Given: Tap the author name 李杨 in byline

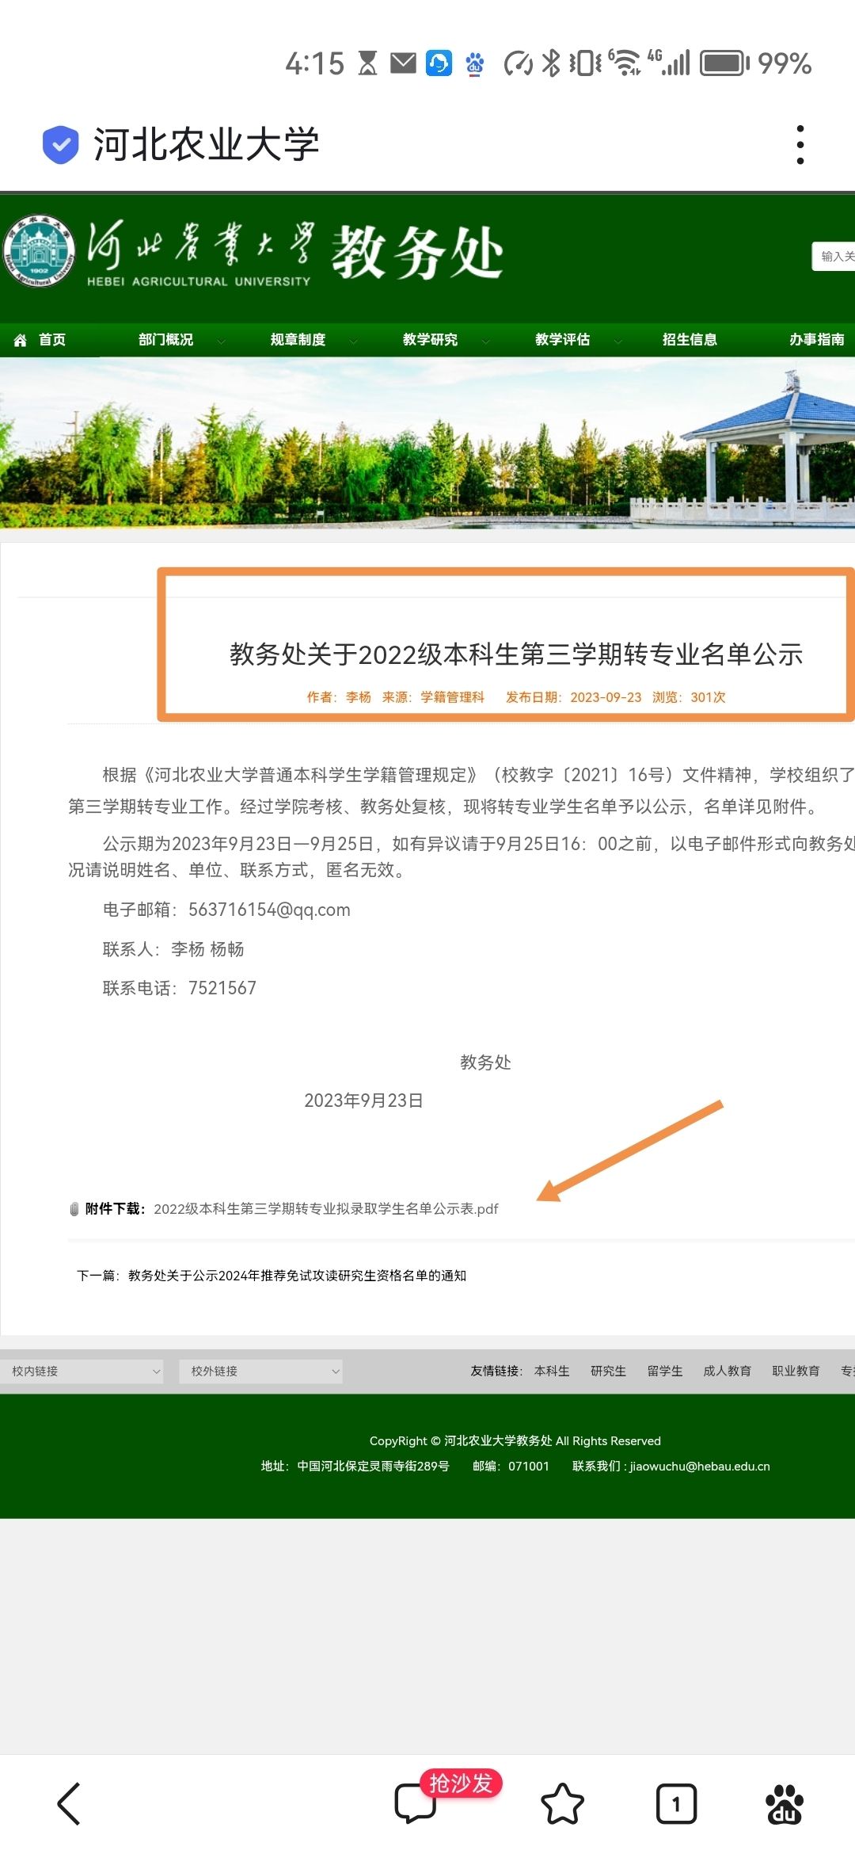Looking at the screenshot, I should point(359,697).
